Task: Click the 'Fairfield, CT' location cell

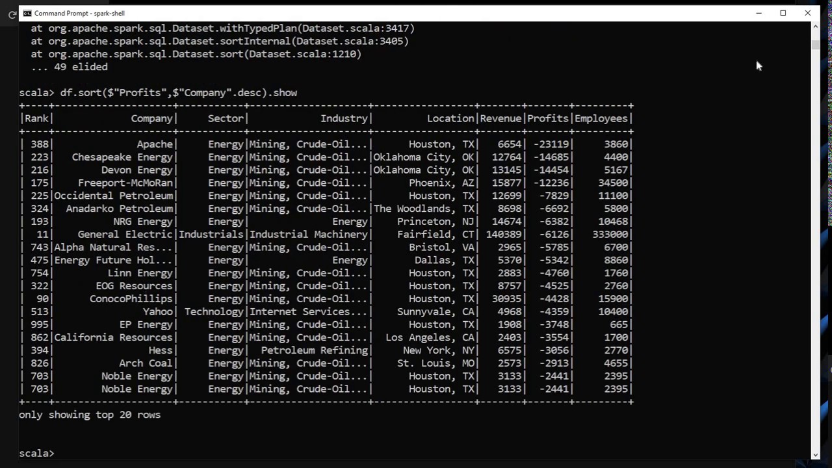Action: [x=436, y=235]
